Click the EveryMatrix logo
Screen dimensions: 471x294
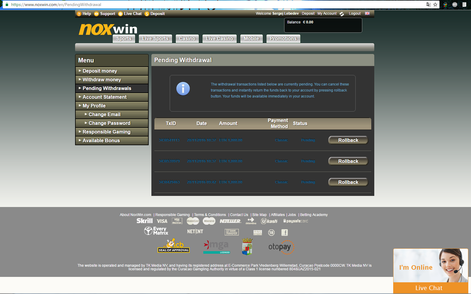[x=156, y=231]
